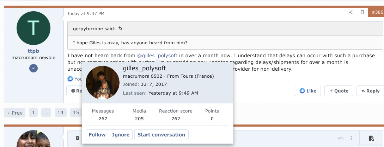The width and height of the screenshot is (384, 147).
Task: Click the editor preview icon
Action: tap(371, 139)
